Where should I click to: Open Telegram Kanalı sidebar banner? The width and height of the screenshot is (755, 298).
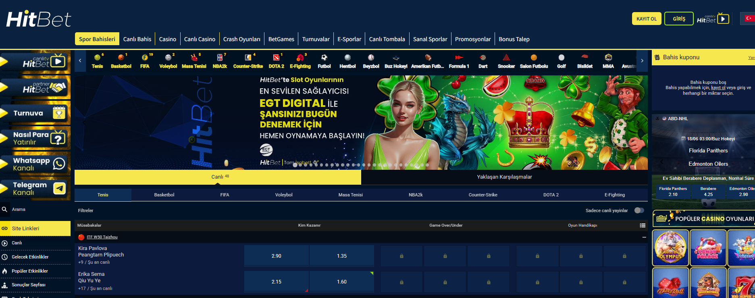(35, 188)
